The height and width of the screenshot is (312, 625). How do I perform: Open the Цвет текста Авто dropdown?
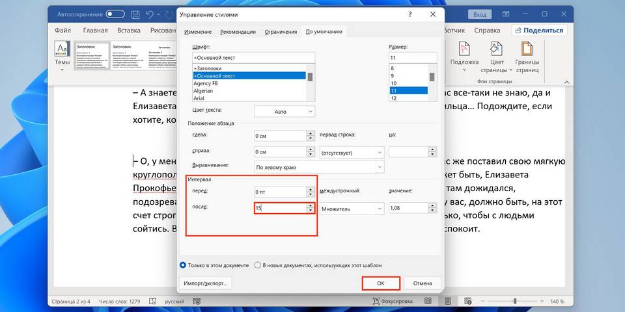click(x=285, y=112)
